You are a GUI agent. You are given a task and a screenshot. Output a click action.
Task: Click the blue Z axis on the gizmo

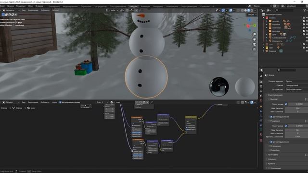250,20
